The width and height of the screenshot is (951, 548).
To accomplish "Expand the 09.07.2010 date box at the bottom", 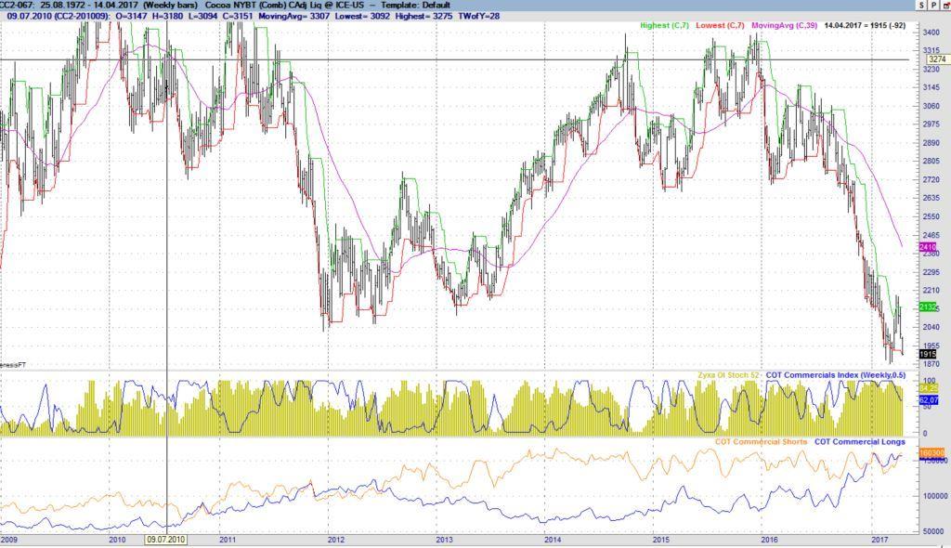I will [165, 539].
